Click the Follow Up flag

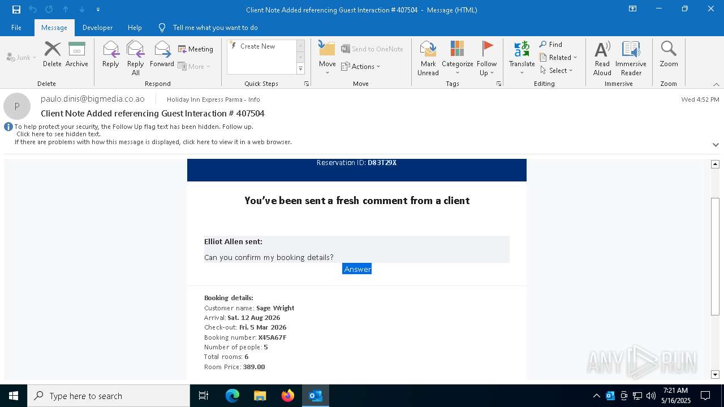click(486, 58)
